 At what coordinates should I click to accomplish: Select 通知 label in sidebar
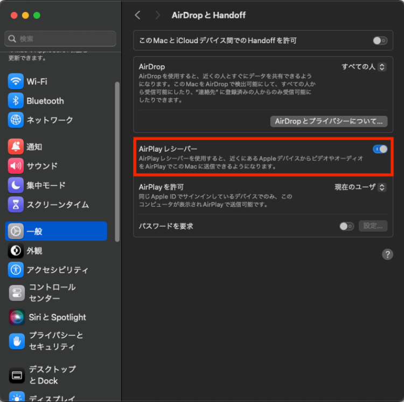(x=34, y=147)
